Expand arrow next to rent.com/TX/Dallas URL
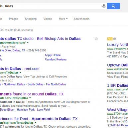The height and width of the screenshot is (128, 128). point(20,73)
